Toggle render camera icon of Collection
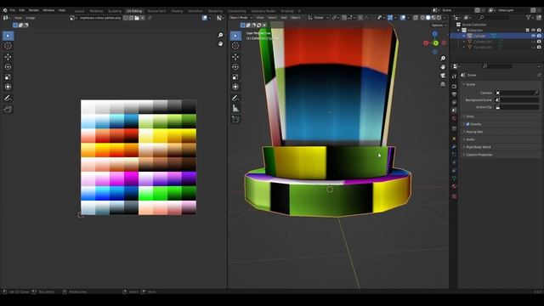Image resolution: width=544 pixels, height=306 pixels. pyautogui.click(x=539, y=31)
